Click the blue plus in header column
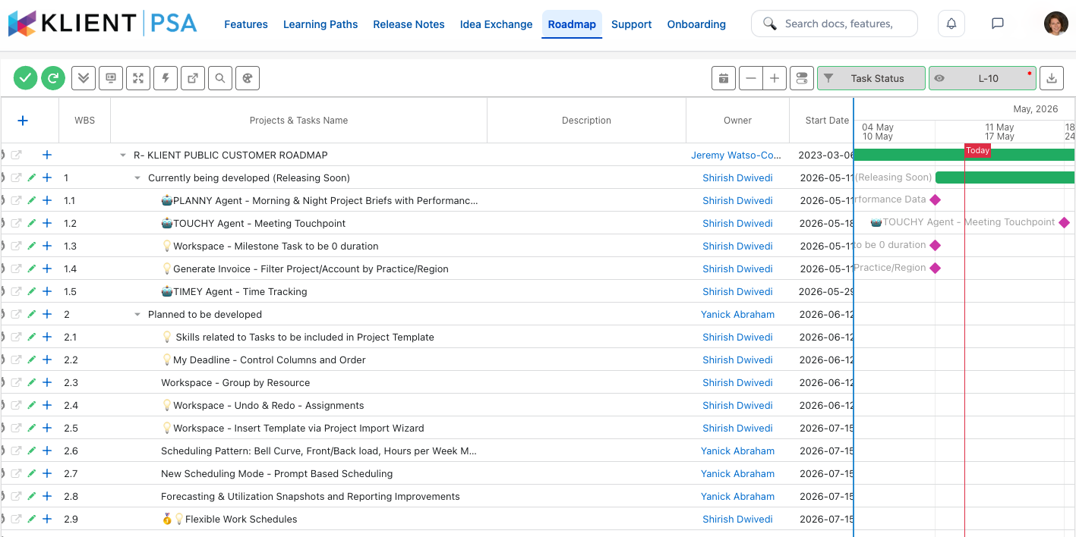This screenshot has height=537, width=1076. pyautogui.click(x=23, y=121)
